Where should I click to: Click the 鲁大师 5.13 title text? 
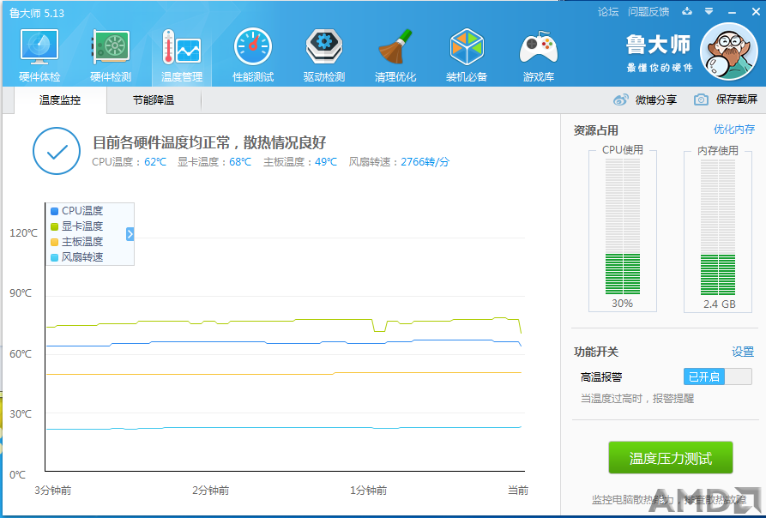(37, 13)
